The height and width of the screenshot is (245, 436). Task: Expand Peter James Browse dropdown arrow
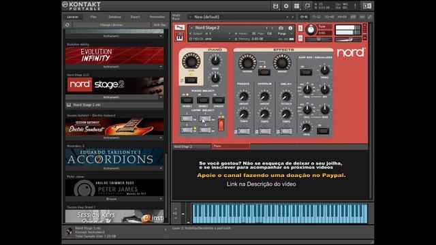[161, 199]
